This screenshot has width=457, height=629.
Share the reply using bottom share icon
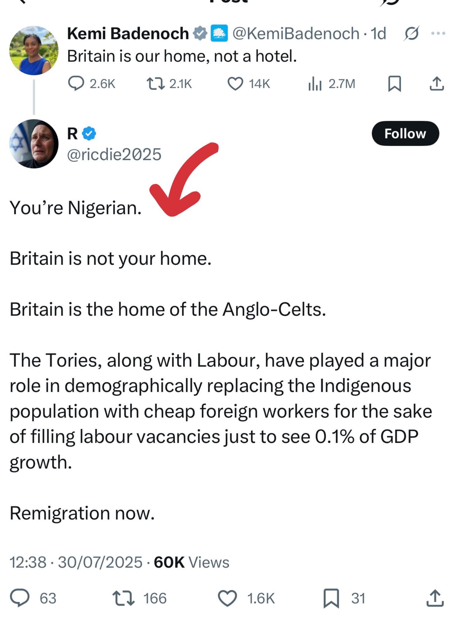click(435, 598)
